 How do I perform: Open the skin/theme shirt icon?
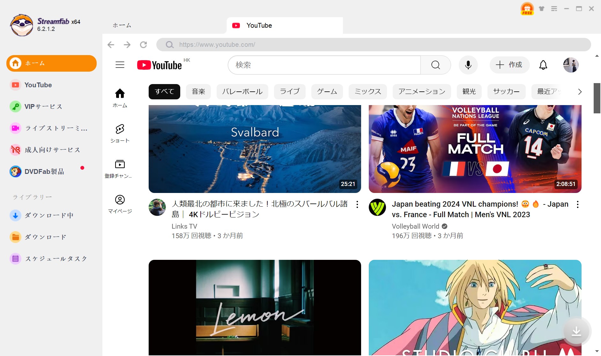(x=542, y=9)
